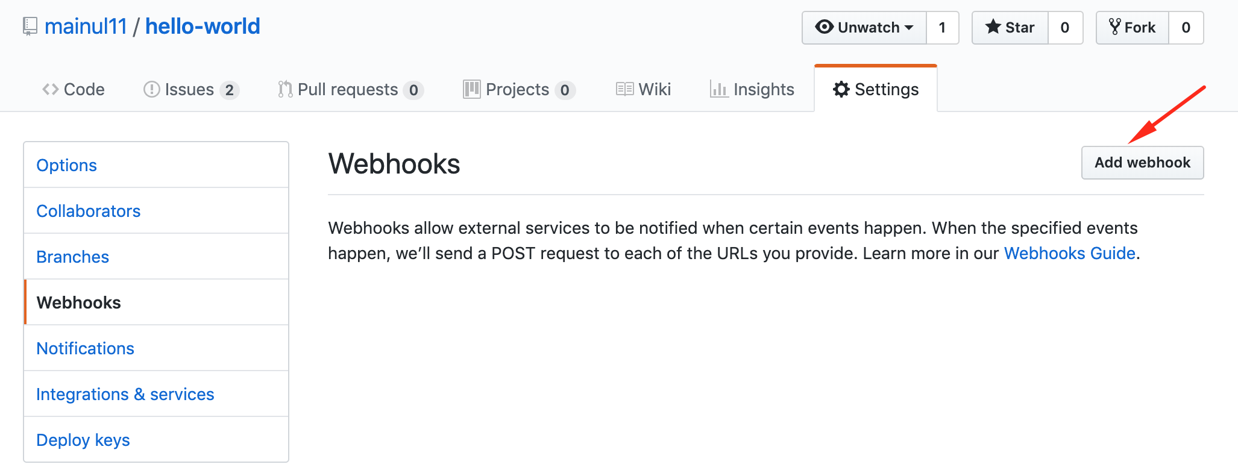Open Integrations & services in sidebar

156,394
